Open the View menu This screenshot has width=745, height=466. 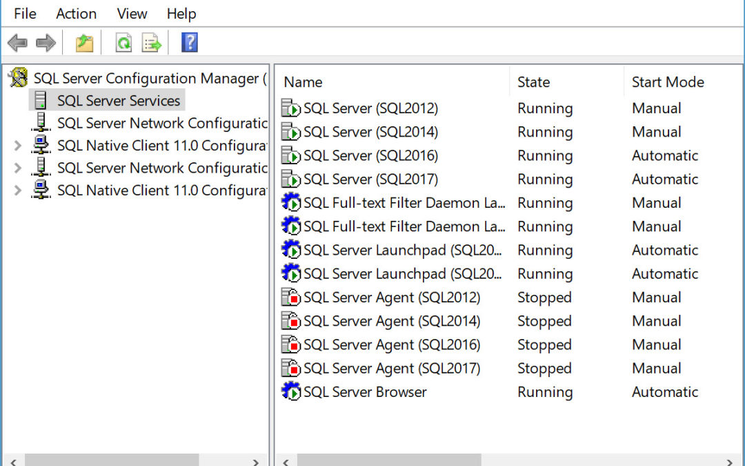132,14
